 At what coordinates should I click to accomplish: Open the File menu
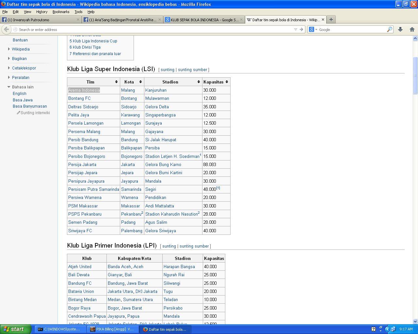[5, 12]
